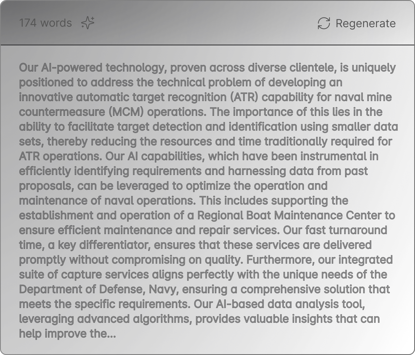415x355 pixels.
Task: Click the words "suite of capture services"
Action: coord(84,274)
